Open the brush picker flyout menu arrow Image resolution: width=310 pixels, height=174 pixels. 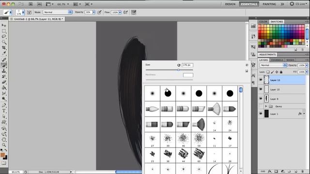coord(247,65)
